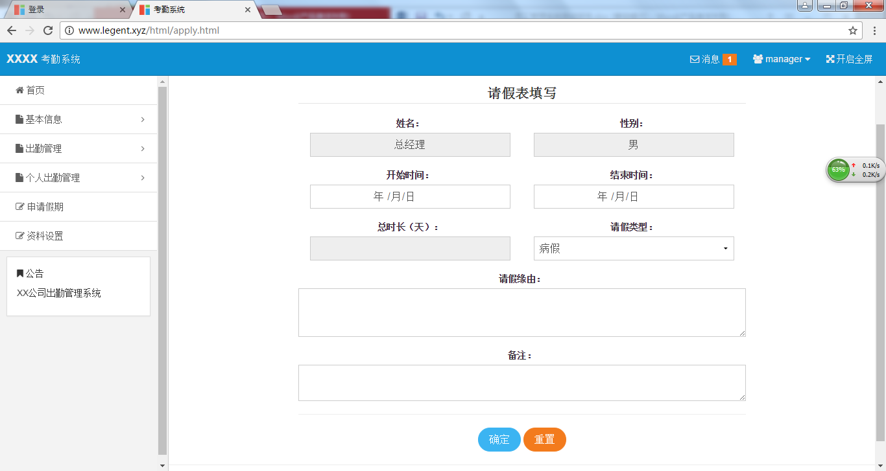Screen dimensions: 886x471
Task: Open 出勤管理 label in the sidebar
Action: (x=44, y=148)
